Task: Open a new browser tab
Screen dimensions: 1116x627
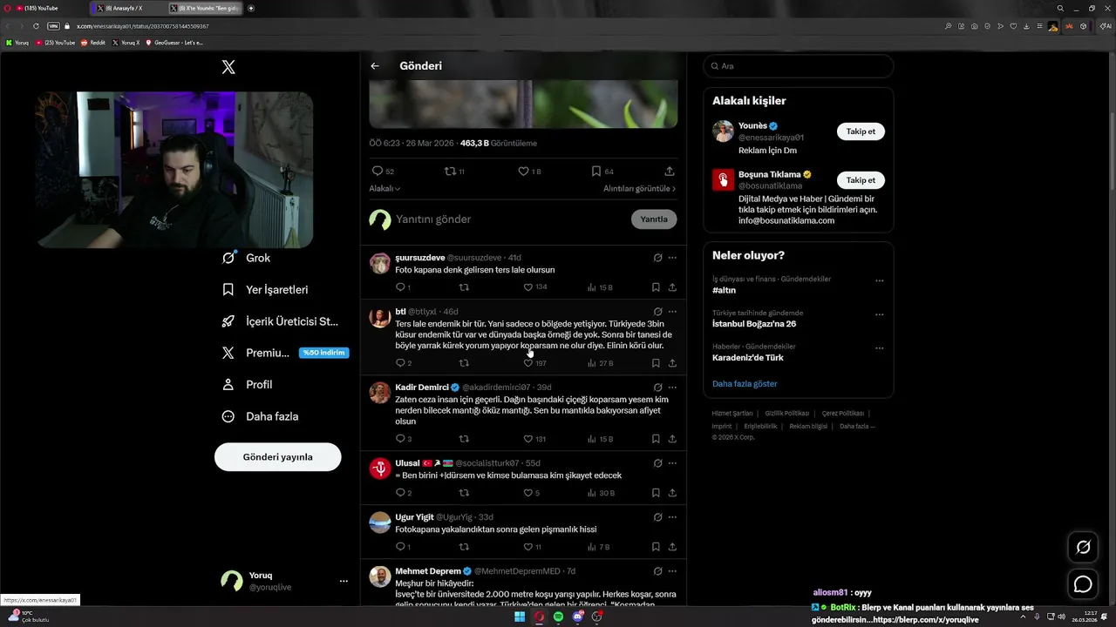Action: [251, 8]
